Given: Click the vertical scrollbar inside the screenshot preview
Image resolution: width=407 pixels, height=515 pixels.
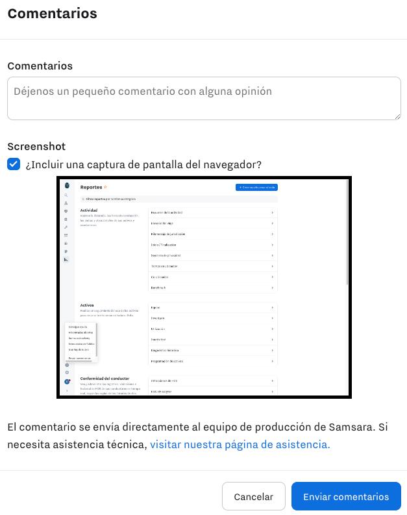Looking at the screenshot, I should pos(347,232).
